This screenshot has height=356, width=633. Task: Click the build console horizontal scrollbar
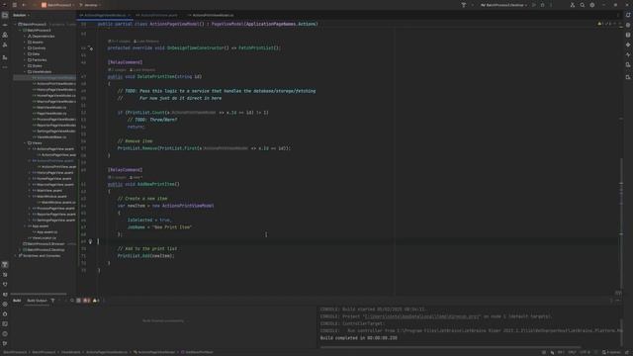tap(450, 347)
